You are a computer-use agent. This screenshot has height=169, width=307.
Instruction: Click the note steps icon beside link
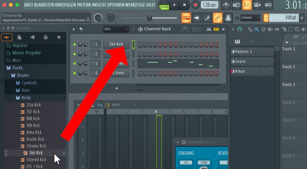pyautogui.click(x=207, y=18)
